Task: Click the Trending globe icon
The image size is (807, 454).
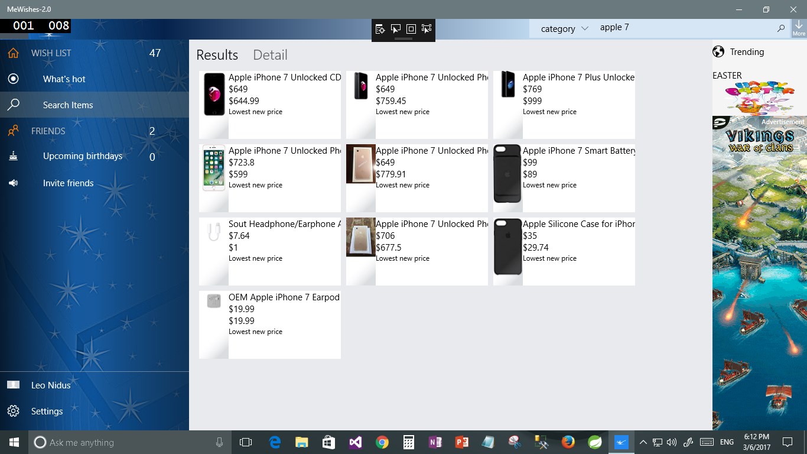Action: point(718,51)
